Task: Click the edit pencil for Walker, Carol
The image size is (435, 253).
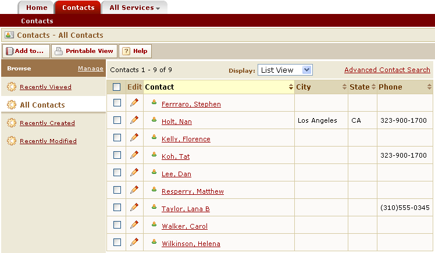Action: (x=134, y=225)
